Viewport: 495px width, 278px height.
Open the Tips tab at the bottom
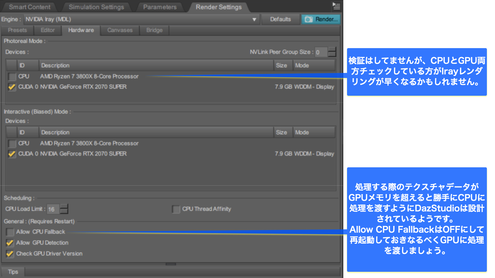(x=13, y=272)
